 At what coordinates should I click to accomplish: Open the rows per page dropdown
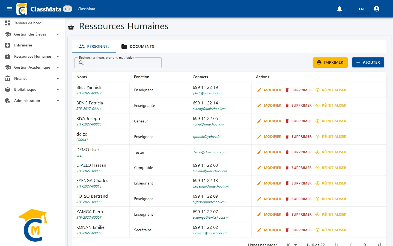pyautogui.click(x=291, y=244)
